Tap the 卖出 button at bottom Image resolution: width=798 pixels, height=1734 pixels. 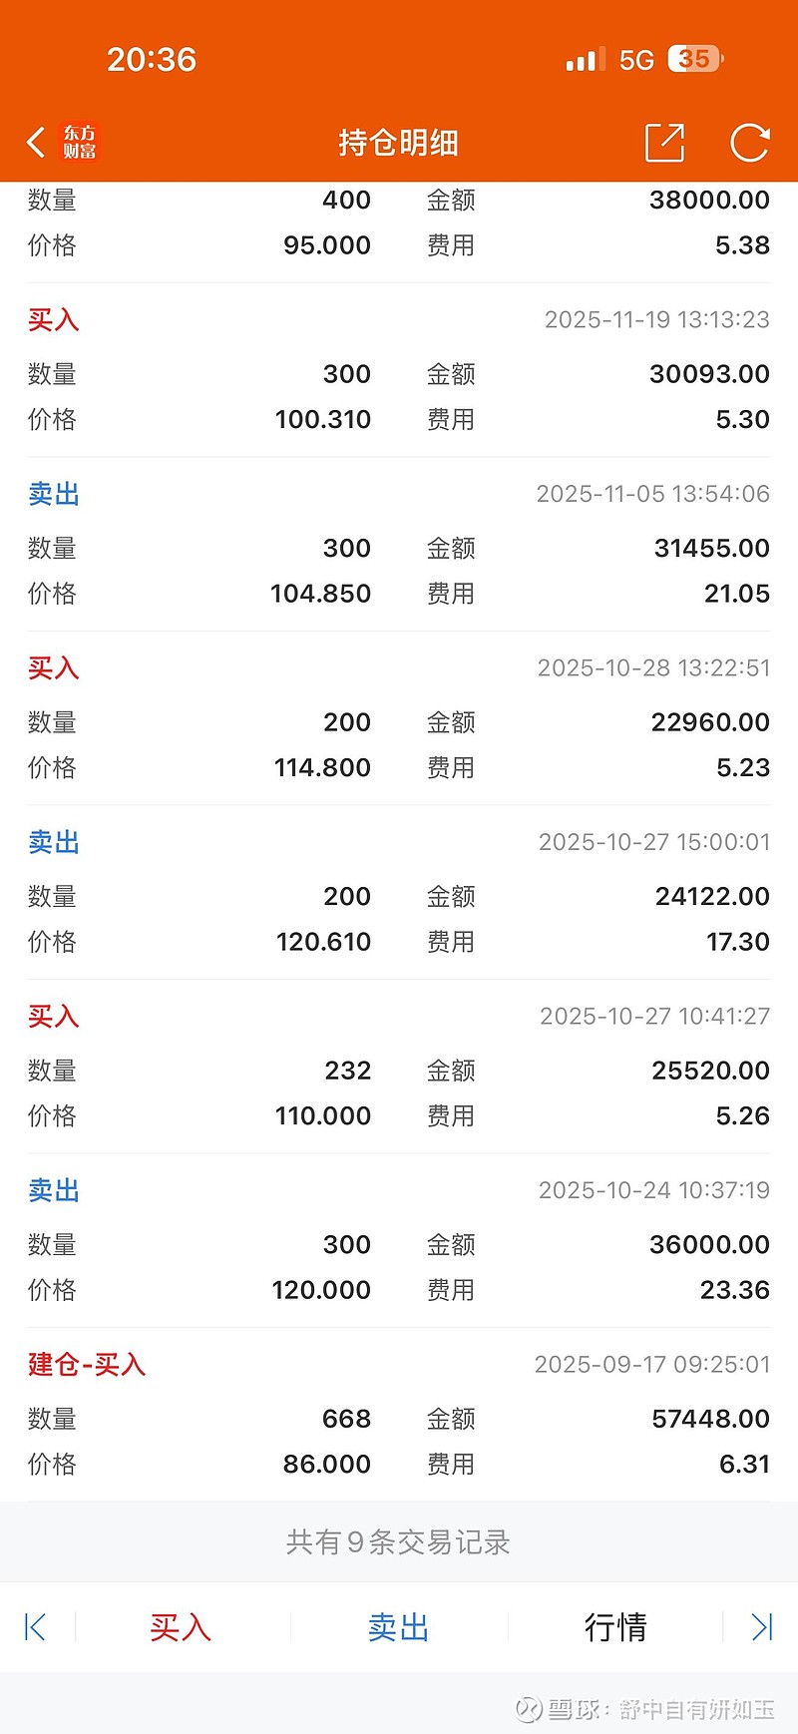(x=398, y=1627)
